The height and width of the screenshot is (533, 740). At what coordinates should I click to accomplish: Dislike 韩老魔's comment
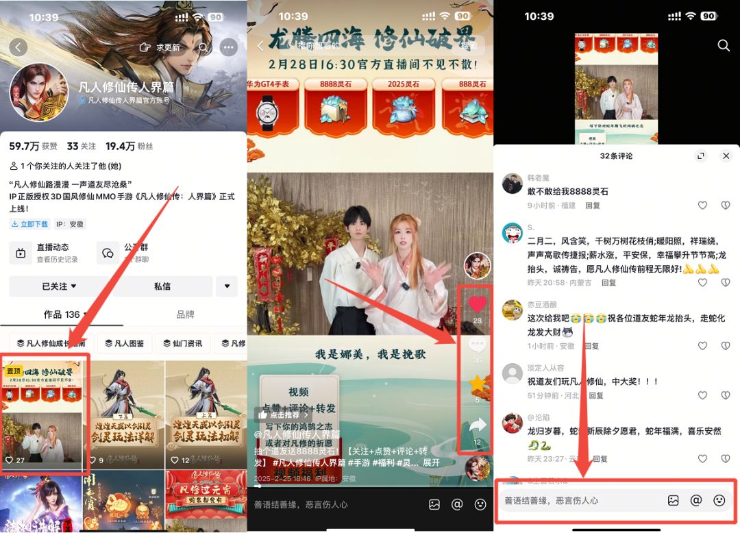click(726, 205)
